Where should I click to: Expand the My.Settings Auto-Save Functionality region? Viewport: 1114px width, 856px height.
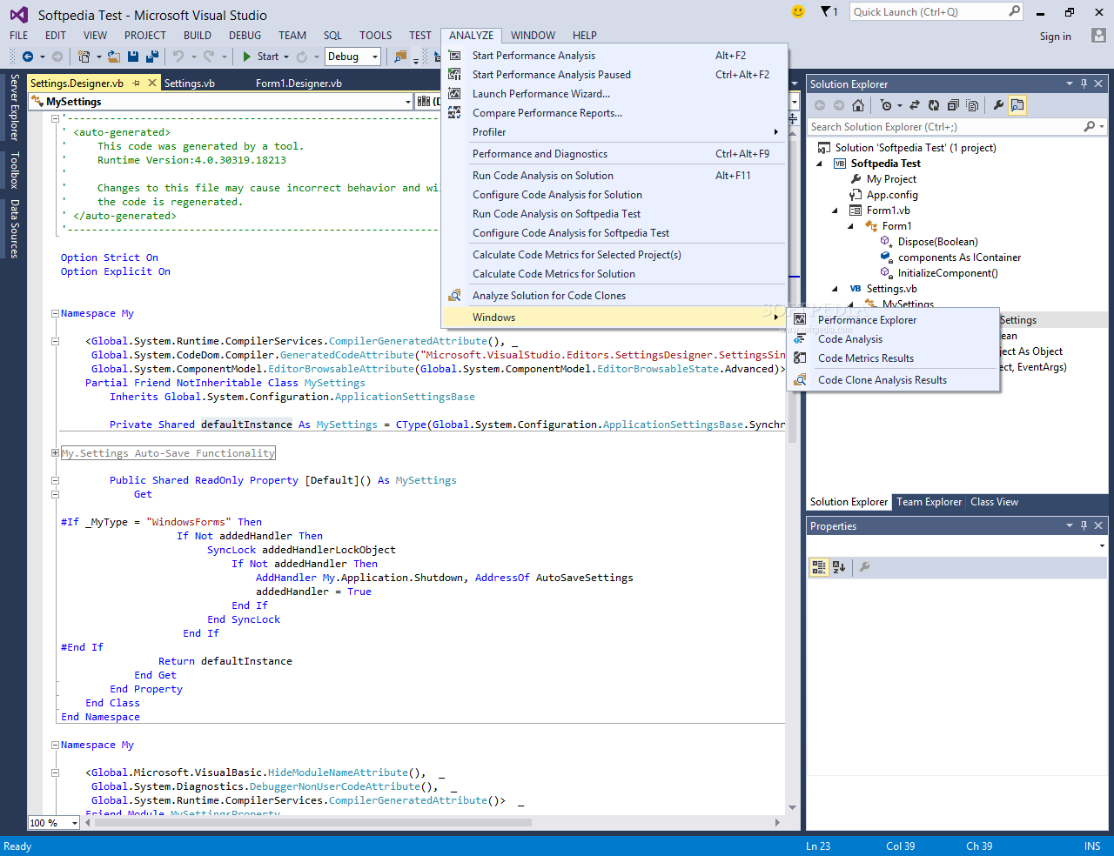55,452
